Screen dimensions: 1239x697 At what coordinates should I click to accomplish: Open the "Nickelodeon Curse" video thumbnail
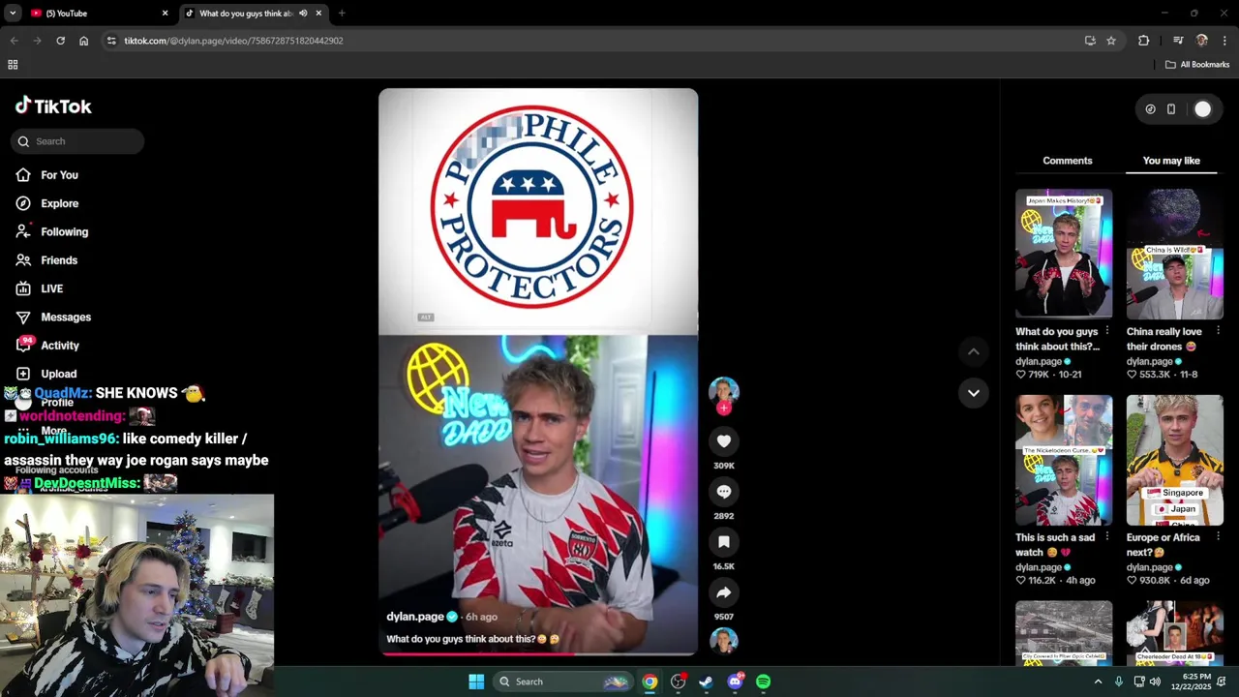tap(1064, 460)
